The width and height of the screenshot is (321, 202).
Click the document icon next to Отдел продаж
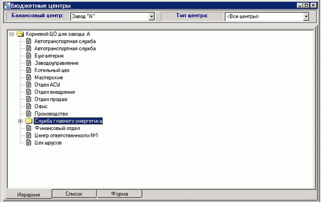pos(29,99)
